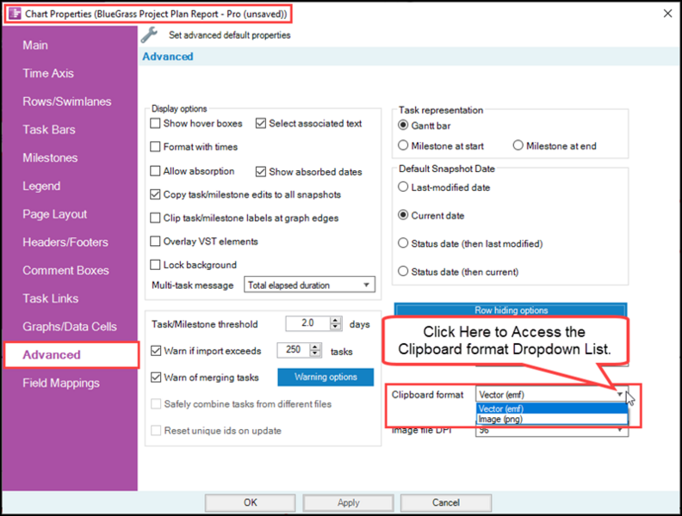Image resolution: width=682 pixels, height=516 pixels.
Task: Open Multi-task message dropdown
Action: (309, 285)
